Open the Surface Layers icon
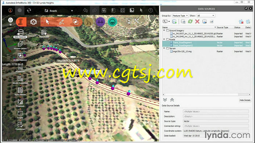 [20, 45]
